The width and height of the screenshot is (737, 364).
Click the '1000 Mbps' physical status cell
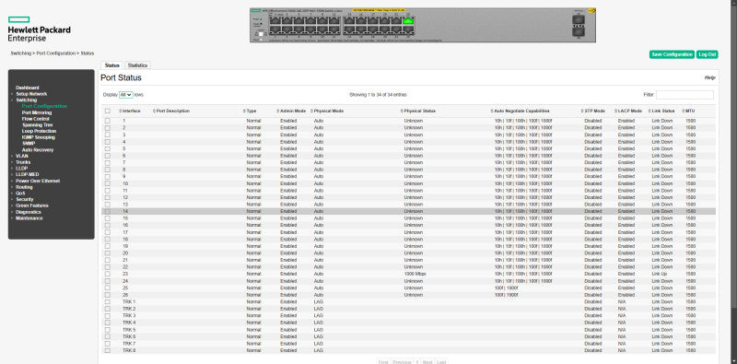tap(415, 274)
